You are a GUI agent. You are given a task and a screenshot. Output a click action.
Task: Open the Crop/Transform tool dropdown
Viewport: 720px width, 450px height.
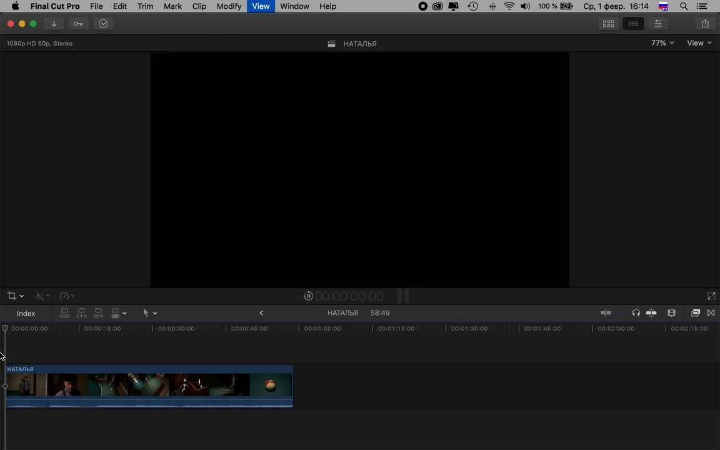15,296
